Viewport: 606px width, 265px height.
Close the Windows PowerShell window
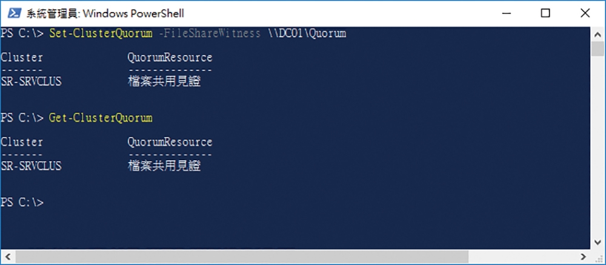tap(585, 13)
